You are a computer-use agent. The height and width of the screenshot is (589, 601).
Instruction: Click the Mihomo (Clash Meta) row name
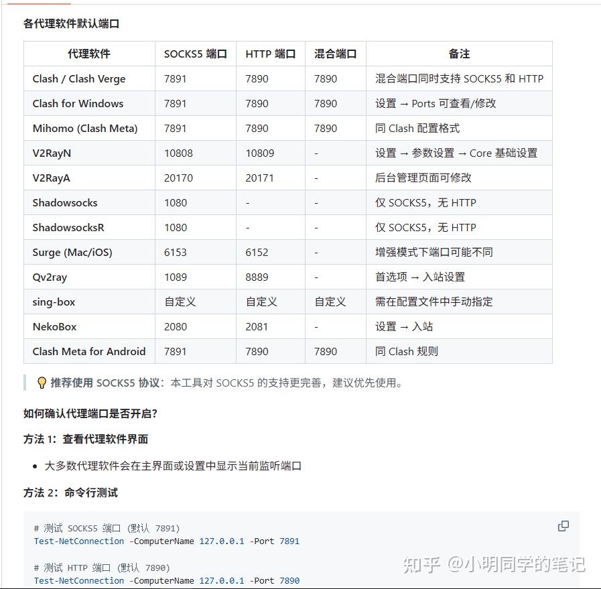click(x=85, y=128)
